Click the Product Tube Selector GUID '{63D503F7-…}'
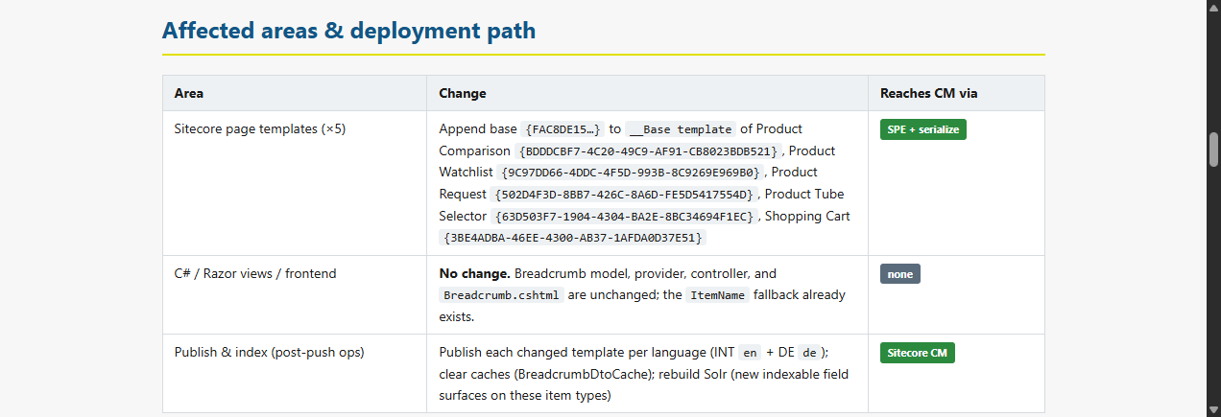 (624, 217)
